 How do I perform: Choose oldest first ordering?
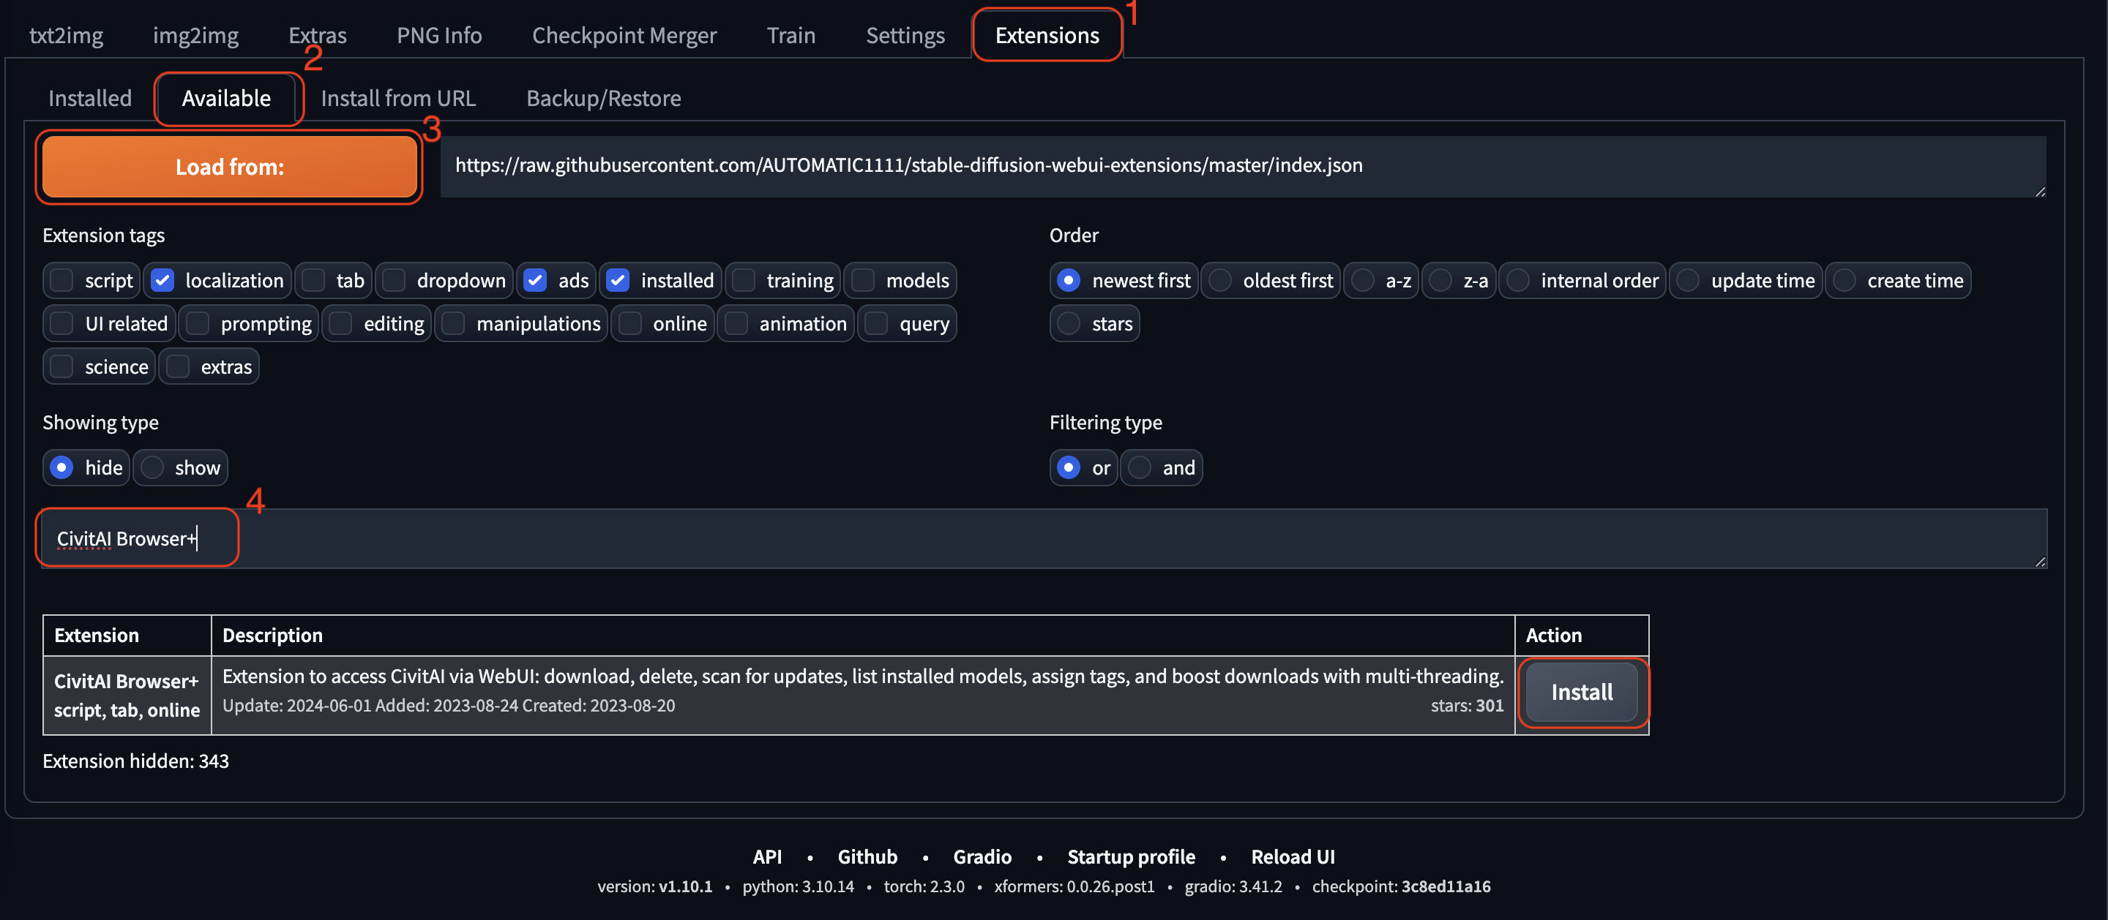[1220, 281]
